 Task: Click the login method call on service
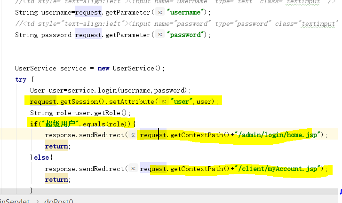click(x=107, y=90)
